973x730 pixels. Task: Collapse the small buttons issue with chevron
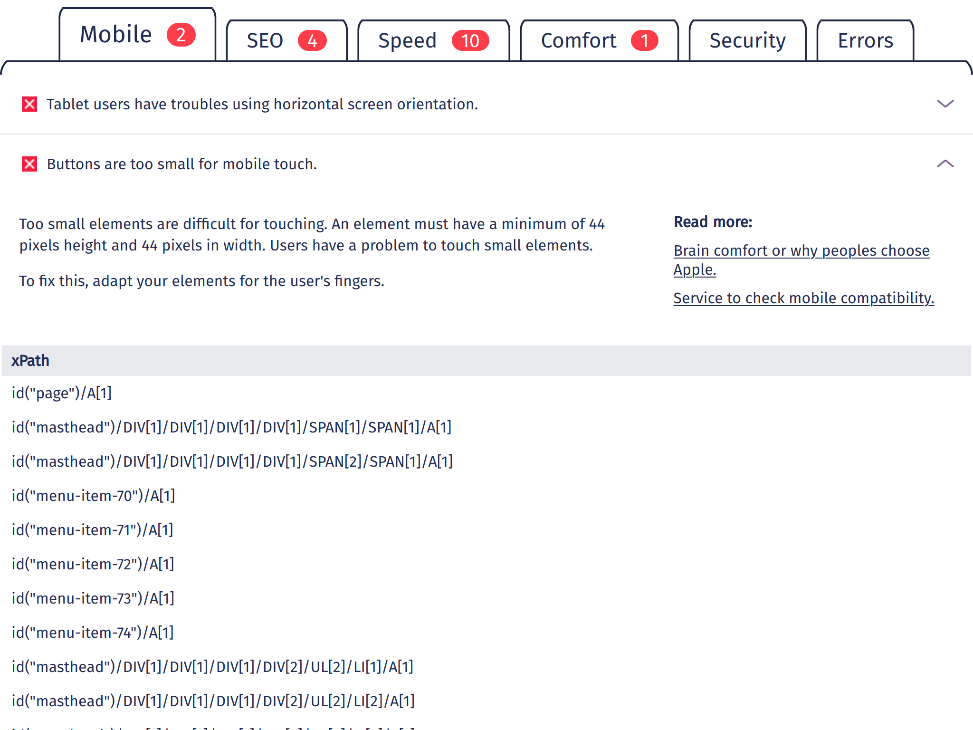(x=944, y=164)
